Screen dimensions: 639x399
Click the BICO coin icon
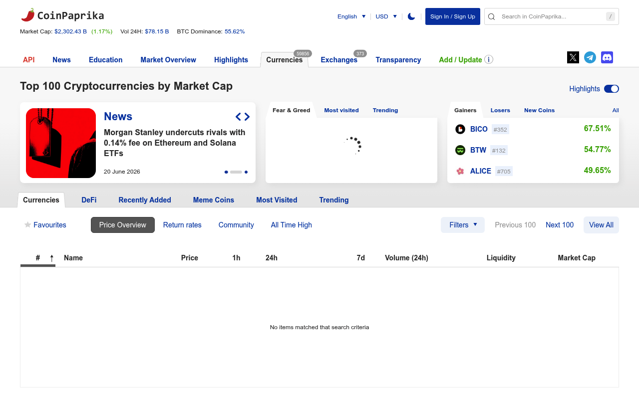[x=460, y=129]
